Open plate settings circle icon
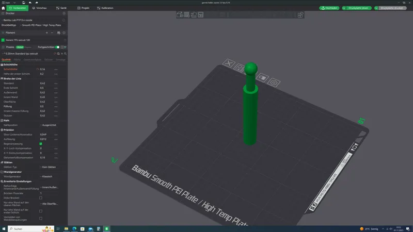 point(274,83)
